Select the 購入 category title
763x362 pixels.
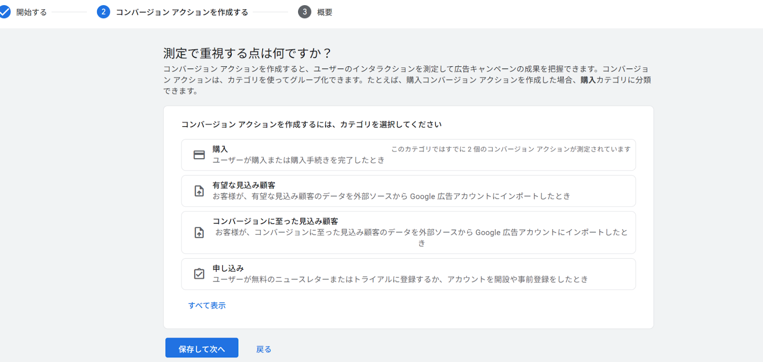pos(220,149)
